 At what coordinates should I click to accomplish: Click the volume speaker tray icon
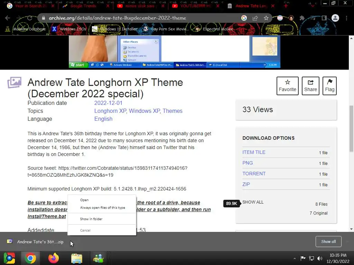point(320,258)
